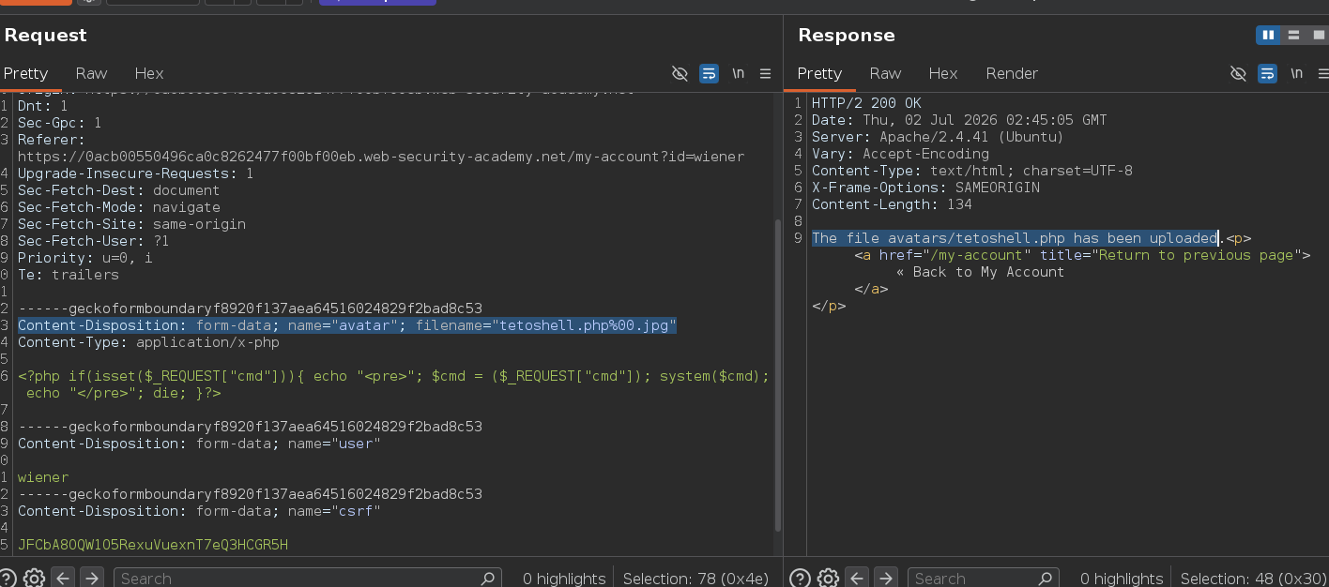Viewport: 1329px width, 587px height.
Task: Toggle hidden characters eye icon in Request
Action: pyautogui.click(x=680, y=73)
